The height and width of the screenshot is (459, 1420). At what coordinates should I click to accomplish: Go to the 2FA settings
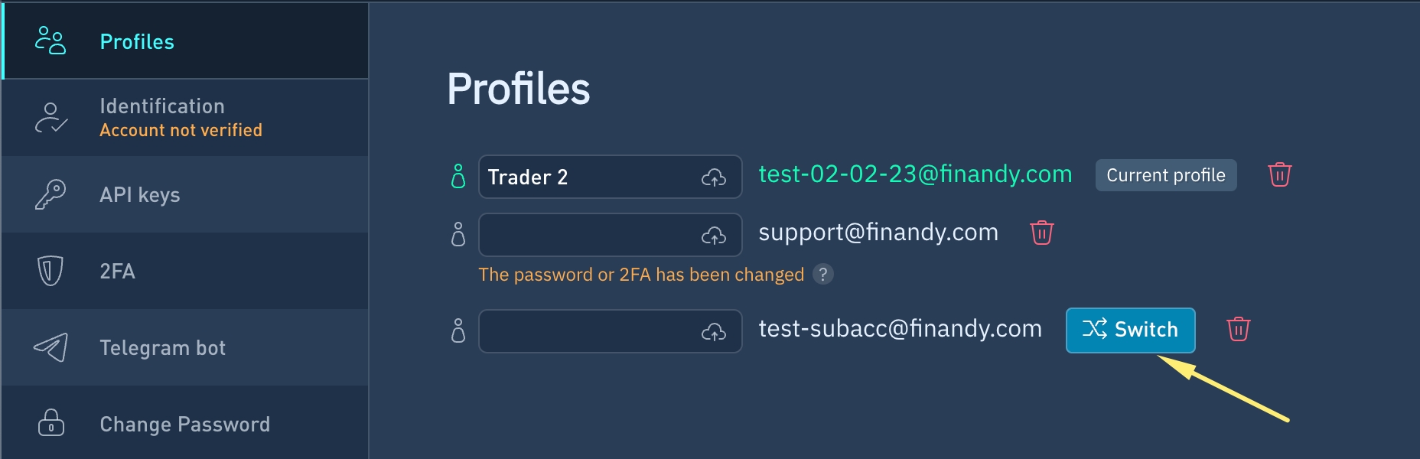click(185, 271)
